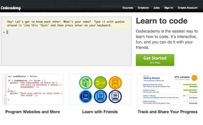Click the Codecademy logo
The image size is (203, 125).
[x=11, y=8]
